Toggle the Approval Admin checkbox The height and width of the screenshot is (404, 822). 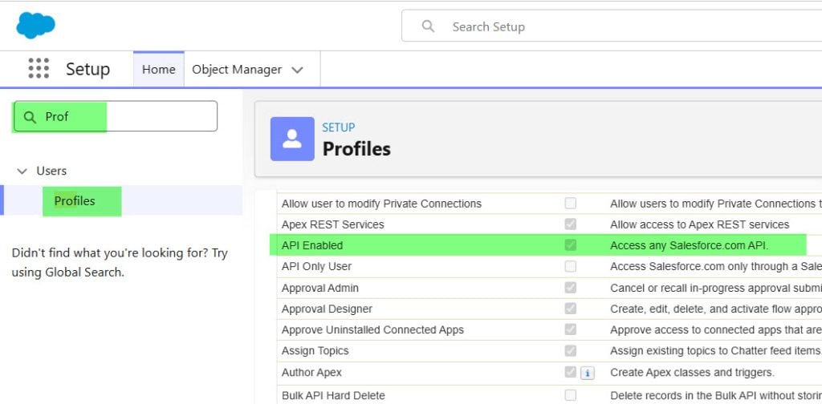[571, 287]
